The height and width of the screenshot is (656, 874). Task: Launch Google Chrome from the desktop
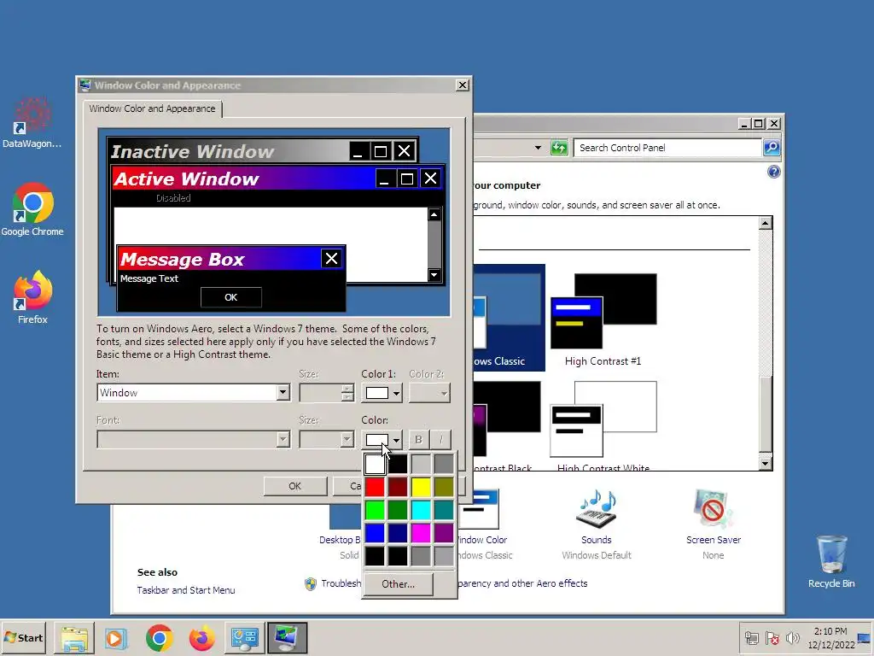click(x=32, y=210)
